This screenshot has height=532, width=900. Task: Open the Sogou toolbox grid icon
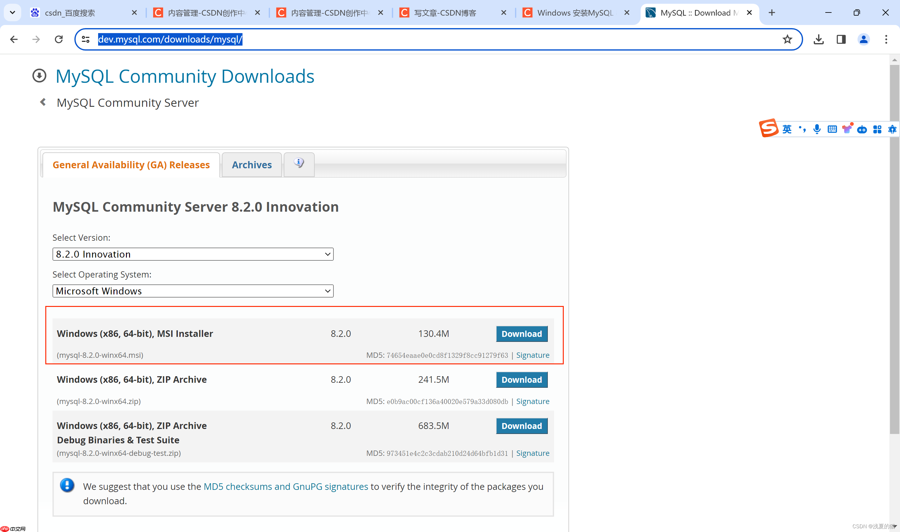click(878, 129)
